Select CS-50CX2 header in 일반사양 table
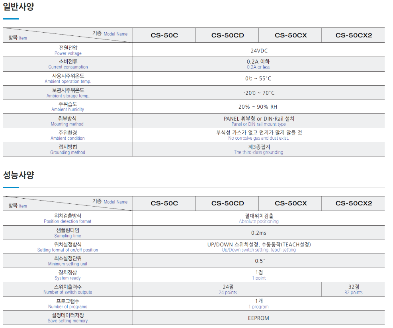 [x=353, y=35]
